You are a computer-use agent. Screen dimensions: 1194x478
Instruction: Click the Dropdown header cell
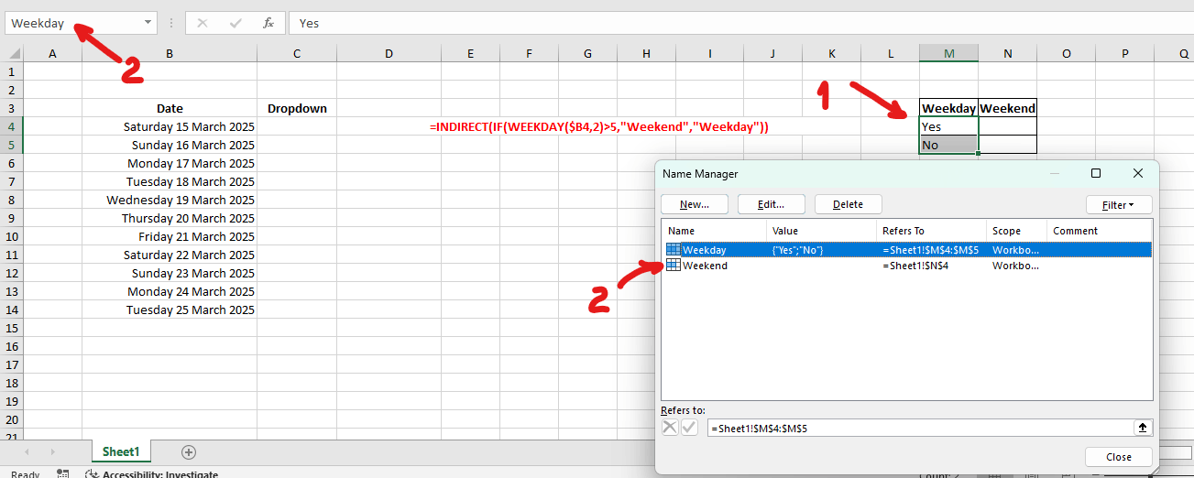point(297,108)
